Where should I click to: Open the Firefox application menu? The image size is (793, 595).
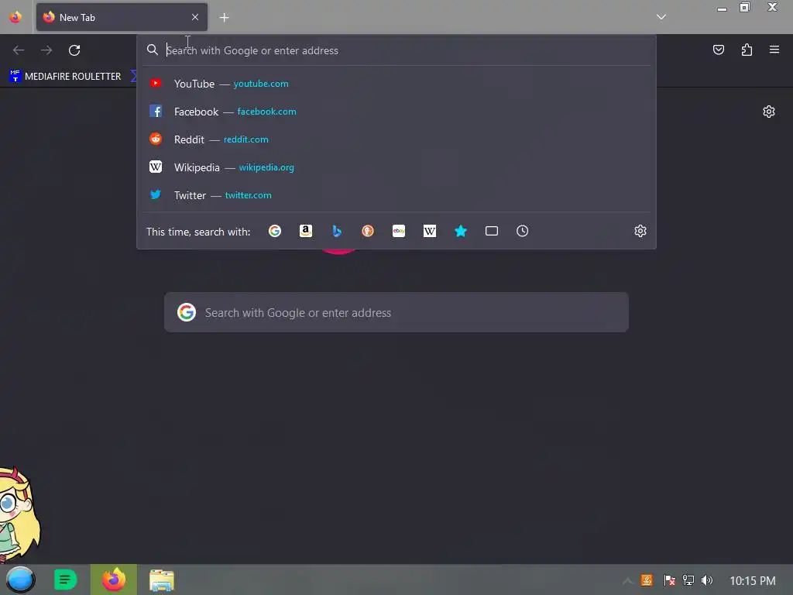pyautogui.click(x=774, y=50)
